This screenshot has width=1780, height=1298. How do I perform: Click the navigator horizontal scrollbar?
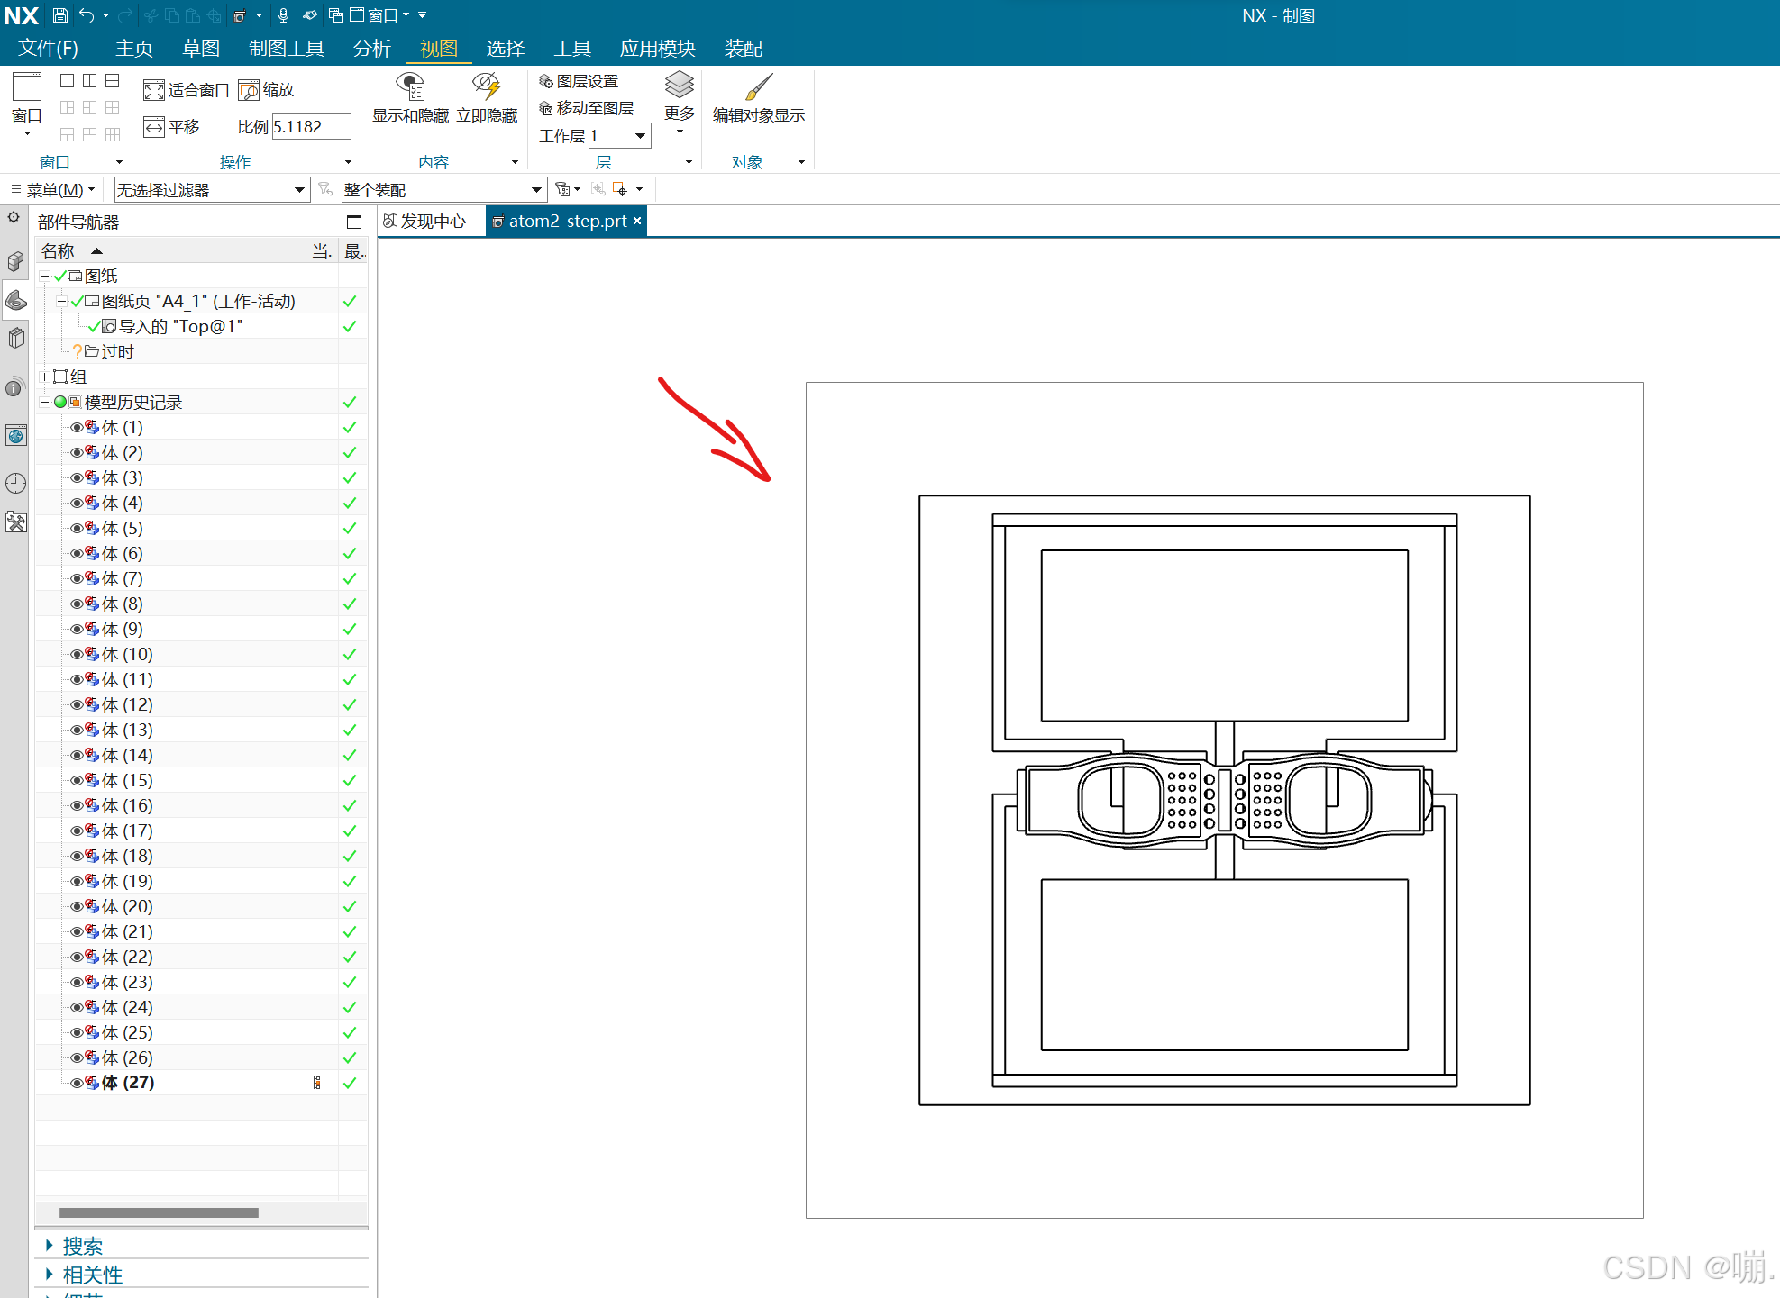[x=159, y=1212]
